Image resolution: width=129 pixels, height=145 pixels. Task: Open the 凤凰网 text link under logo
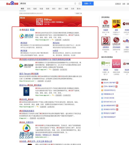tap(106, 30)
